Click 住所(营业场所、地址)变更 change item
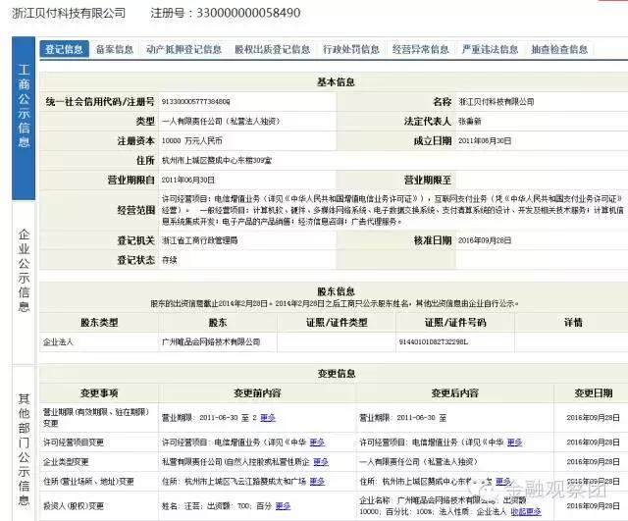The image size is (628, 521). click(x=88, y=482)
